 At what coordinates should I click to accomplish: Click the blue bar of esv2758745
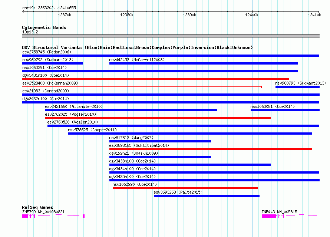171,56
